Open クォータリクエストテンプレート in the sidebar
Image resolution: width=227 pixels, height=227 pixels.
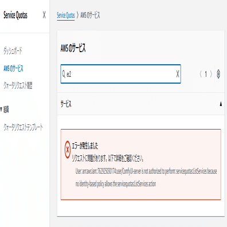[x=23, y=127]
